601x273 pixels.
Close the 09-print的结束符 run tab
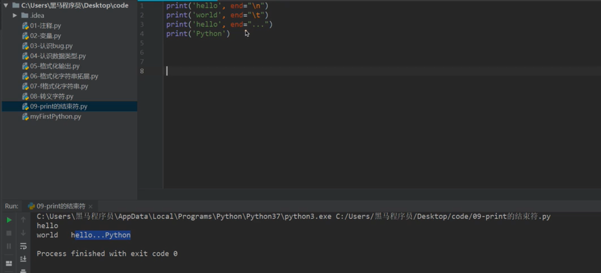click(91, 206)
